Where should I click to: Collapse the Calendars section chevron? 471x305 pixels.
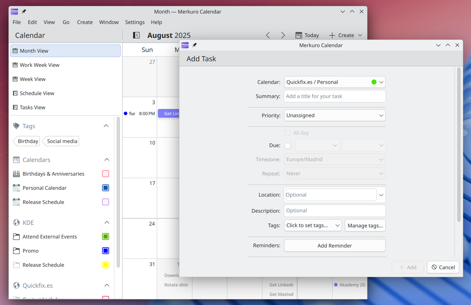click(x=107, y=160)
